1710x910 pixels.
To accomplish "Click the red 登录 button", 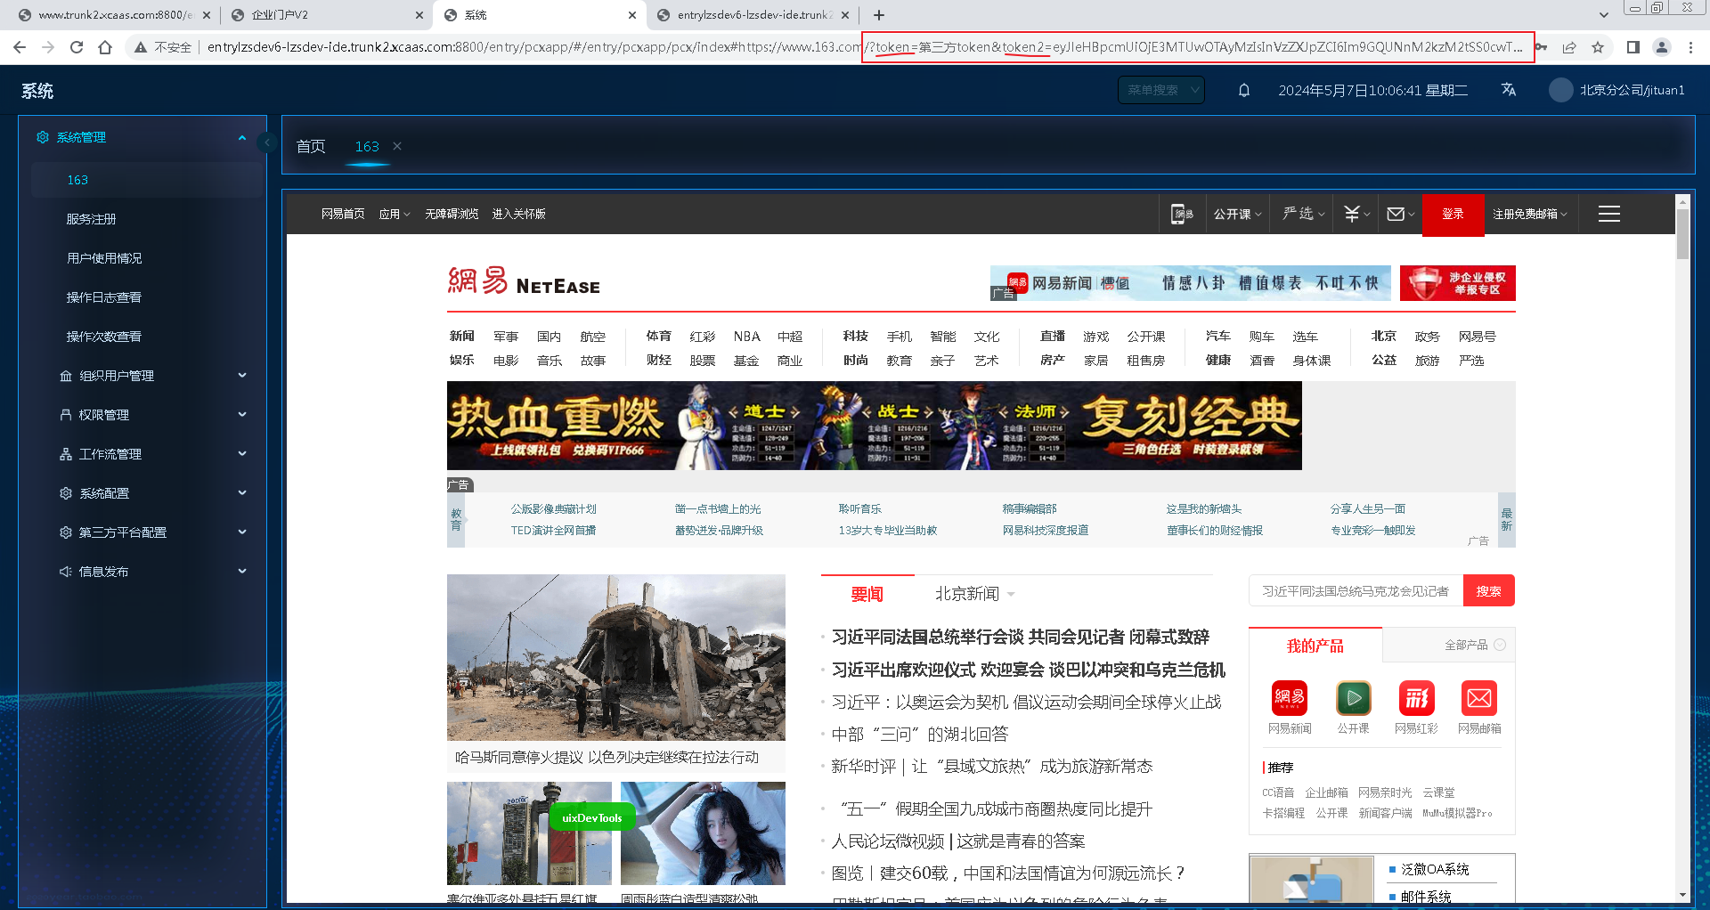I will pyautogui.click(x=1453, y=214).
